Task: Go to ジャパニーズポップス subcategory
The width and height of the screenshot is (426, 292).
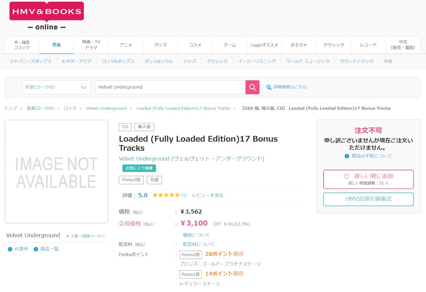Action: (31, 61)
